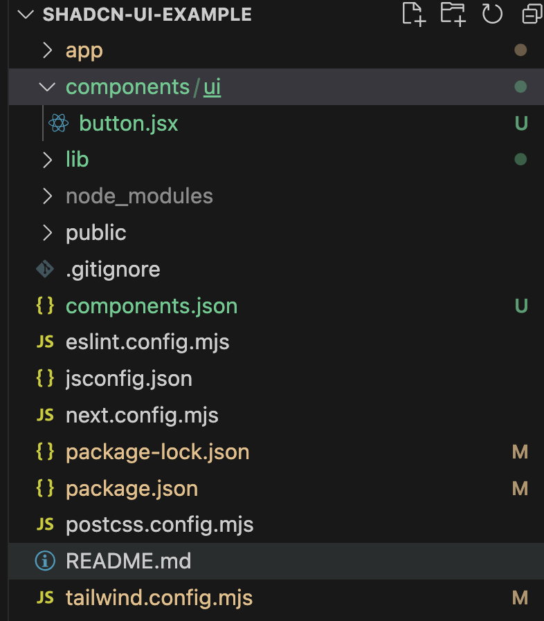Open the button.jsx file
Screen dimensions: 544x621
(x=129, y=124)
